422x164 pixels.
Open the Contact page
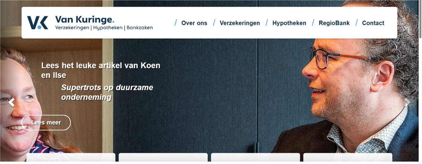(373, 23)
